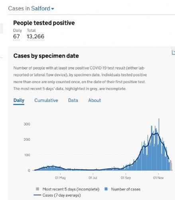Click the download chart icon at right
The height and width of the screenshot is (200, 175).
[173, 52]
